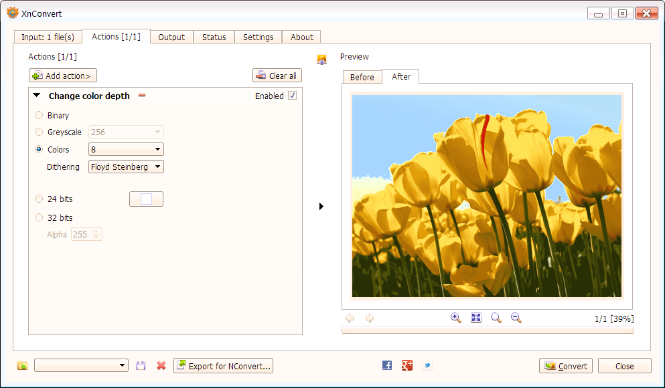Screen dimensions: 665x388
Task: Click the black arrow to collapse preview panel
Action: coord(321,206)
